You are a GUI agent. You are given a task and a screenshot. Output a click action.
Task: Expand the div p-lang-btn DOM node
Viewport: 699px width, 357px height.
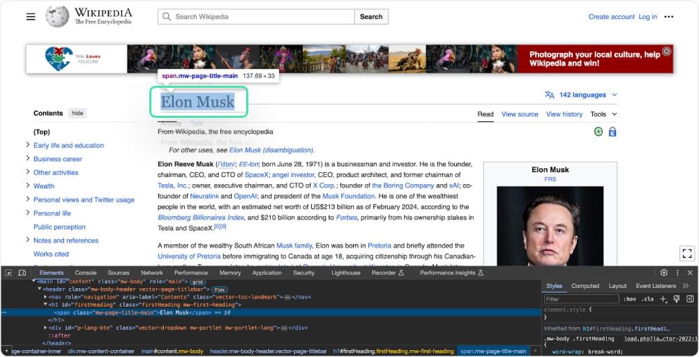coord(45,328)
